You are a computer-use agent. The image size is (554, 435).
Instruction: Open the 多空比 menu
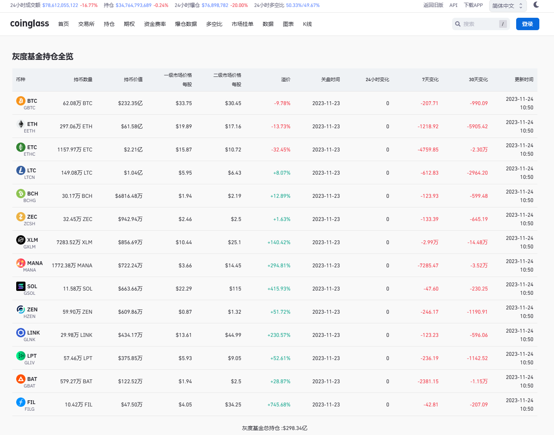coord(214,24)
